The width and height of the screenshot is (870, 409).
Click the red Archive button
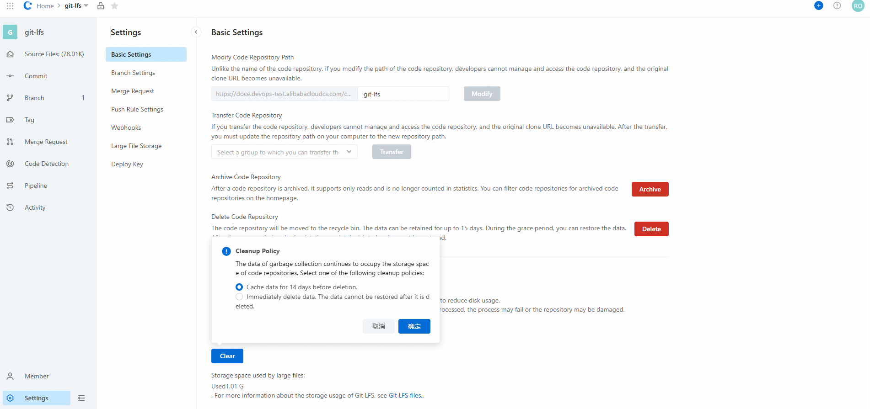(x=650, y=189)
